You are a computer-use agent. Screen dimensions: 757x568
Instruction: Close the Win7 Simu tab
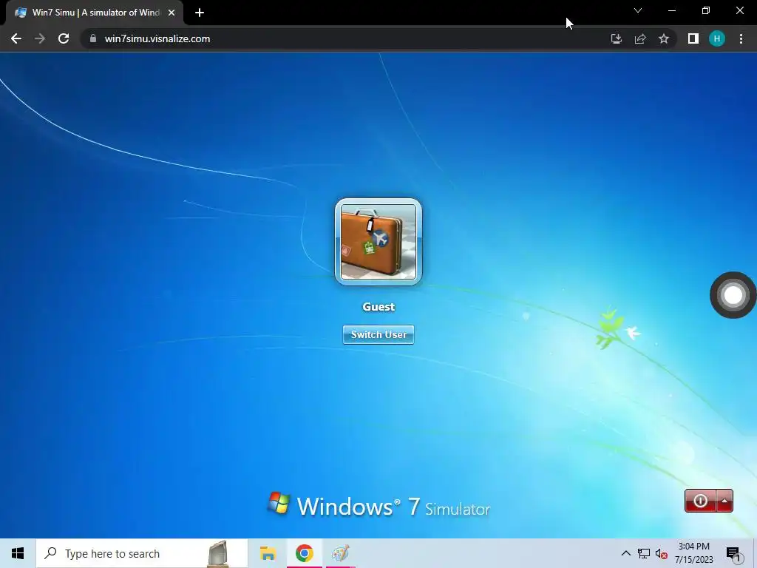pos(172,13)
